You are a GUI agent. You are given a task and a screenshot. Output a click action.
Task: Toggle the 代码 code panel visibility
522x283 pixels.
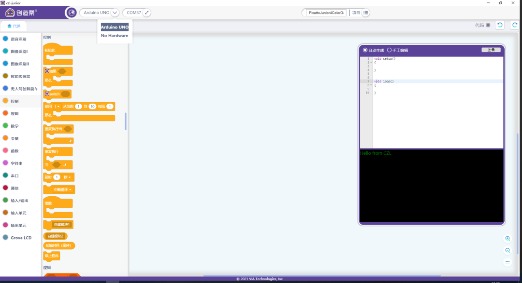[488, 25]
